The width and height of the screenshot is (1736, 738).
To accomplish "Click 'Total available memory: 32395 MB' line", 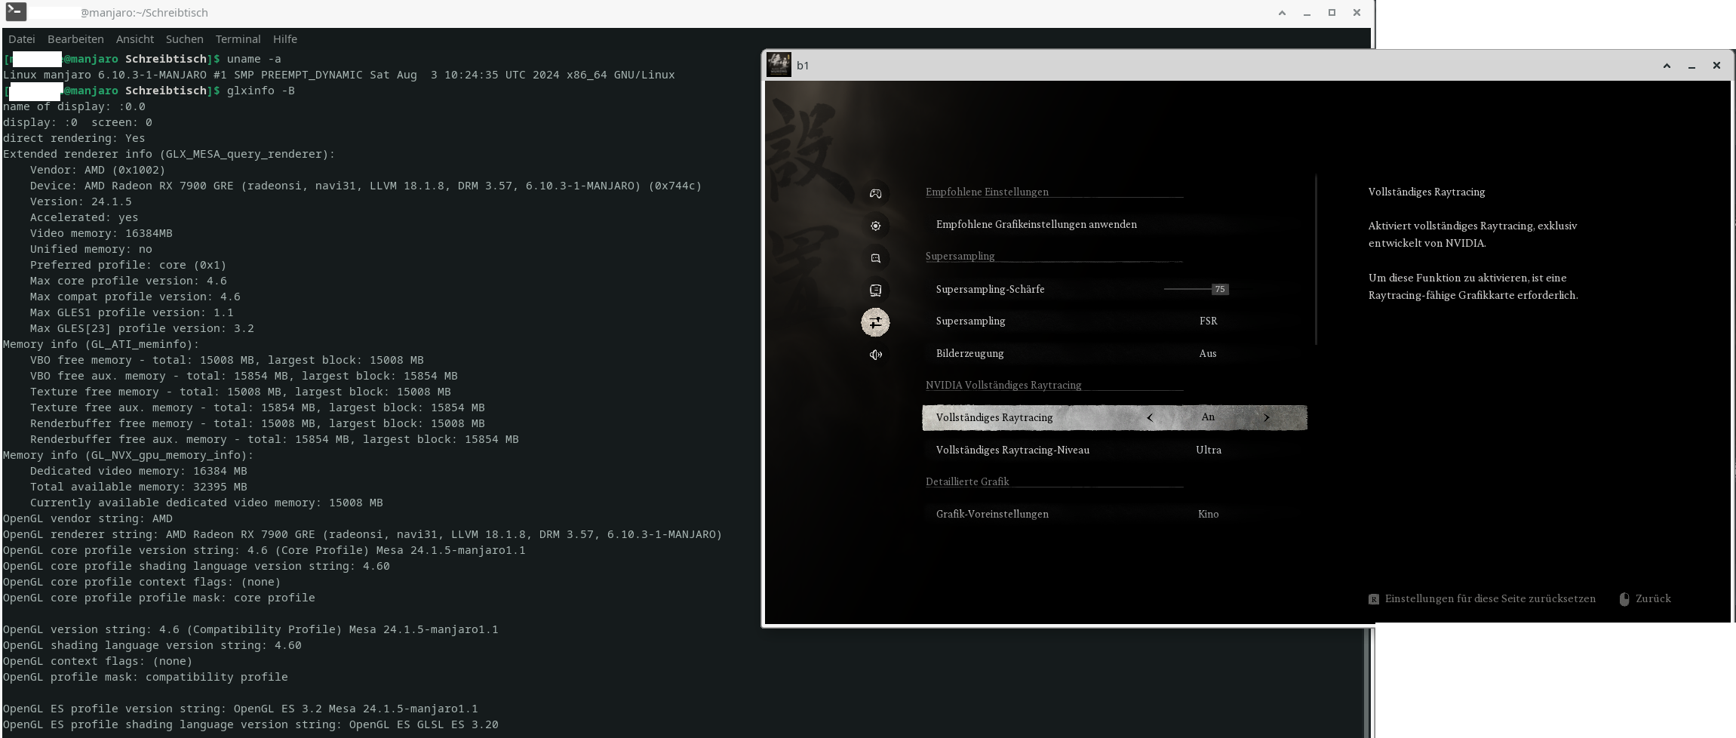I will 138,487.
